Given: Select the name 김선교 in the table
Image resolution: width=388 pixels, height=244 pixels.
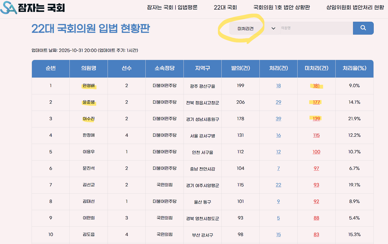Looking at the screenshot, I should 89,185.
